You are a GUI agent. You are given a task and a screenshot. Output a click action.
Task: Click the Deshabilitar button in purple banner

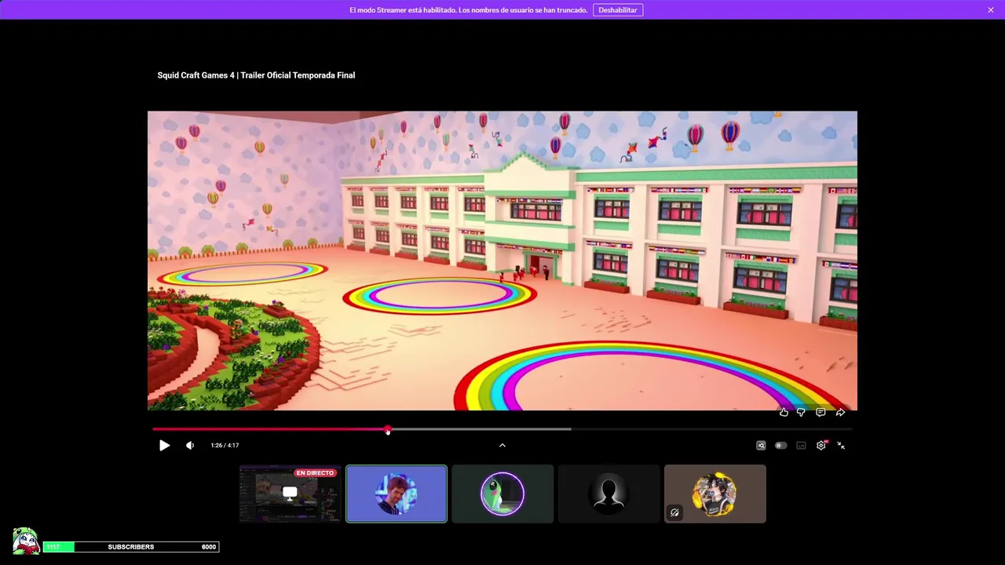tap(618, 10)
